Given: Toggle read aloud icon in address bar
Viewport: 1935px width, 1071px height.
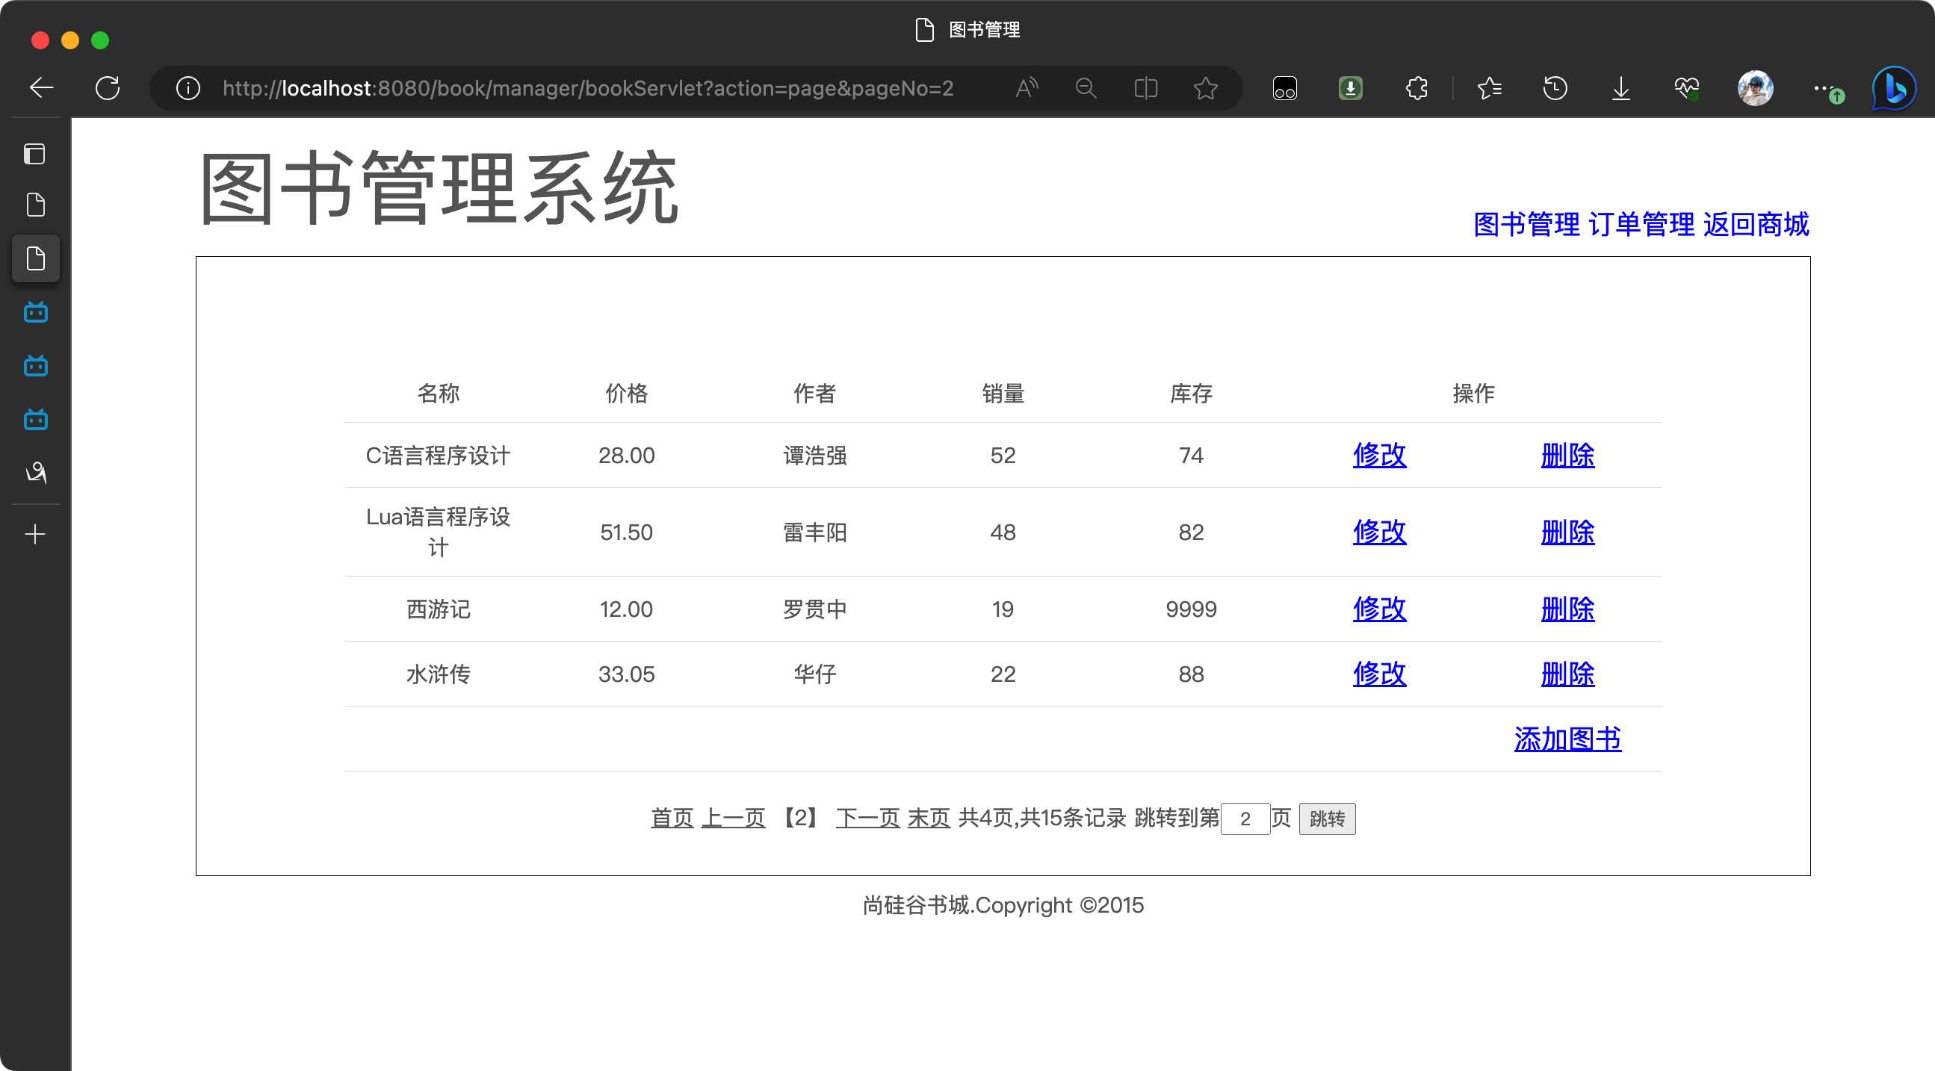Looking at the screenshot, I should click(1026, 88).
